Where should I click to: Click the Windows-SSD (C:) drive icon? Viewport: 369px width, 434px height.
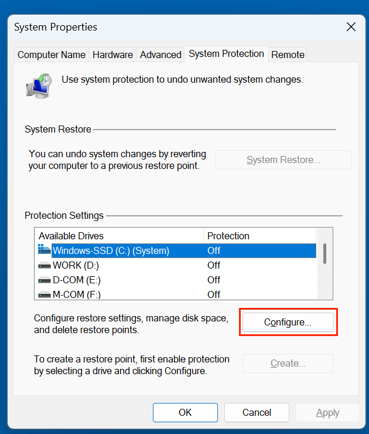click(45, 250)
